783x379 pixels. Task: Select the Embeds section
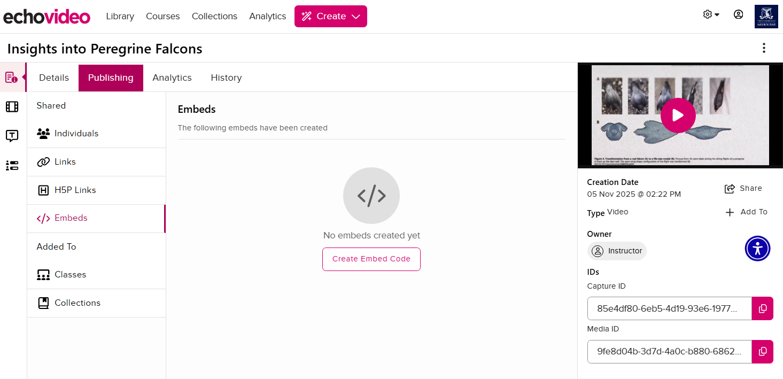96,219
